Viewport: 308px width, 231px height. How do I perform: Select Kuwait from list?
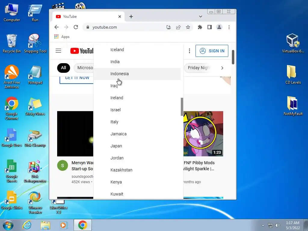(x=137, y=194)
